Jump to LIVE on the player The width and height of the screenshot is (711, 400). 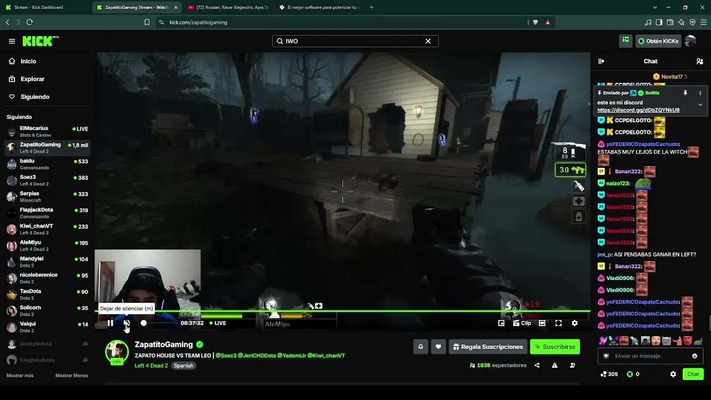pyautogui.click(x=218, y=323)
